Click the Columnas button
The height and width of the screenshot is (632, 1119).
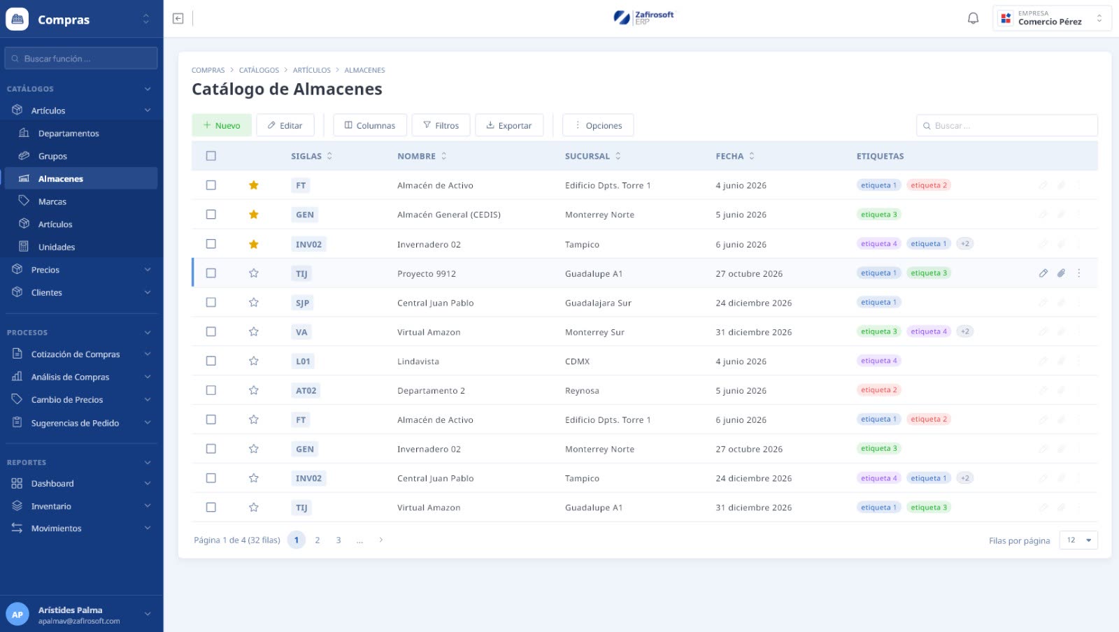[370, 125]
